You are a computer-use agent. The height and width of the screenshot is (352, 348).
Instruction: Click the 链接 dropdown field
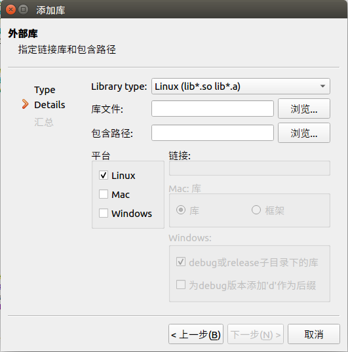click(x=250, y=168)
